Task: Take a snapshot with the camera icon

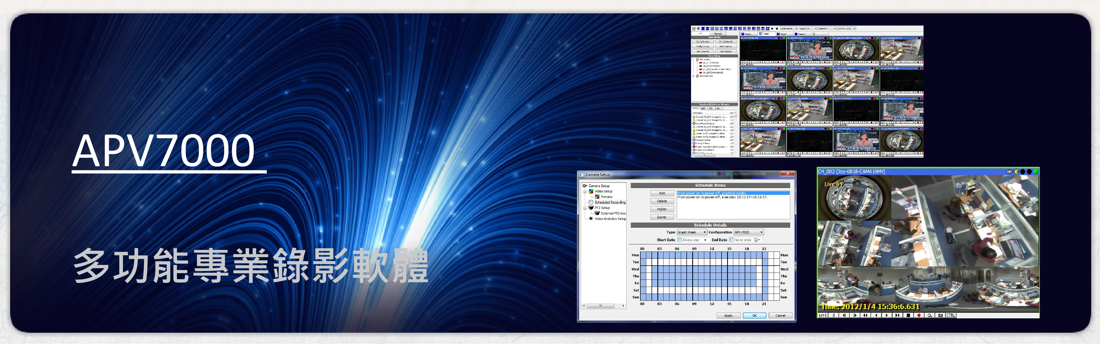Action: [940, 315]
